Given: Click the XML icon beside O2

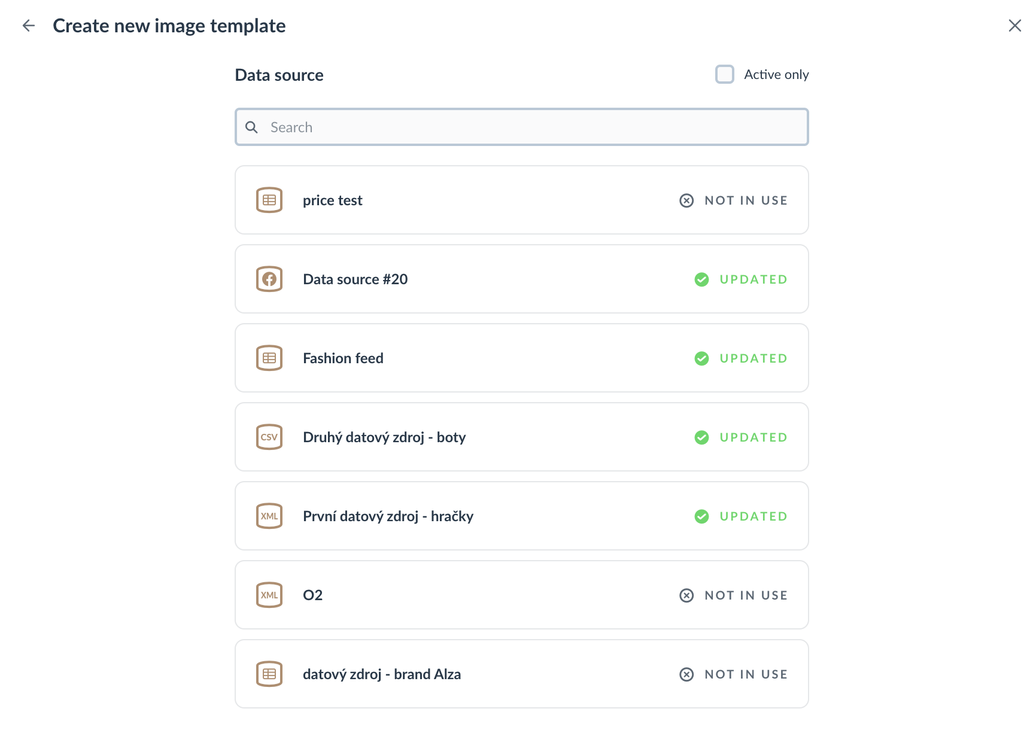Looking at the screenshot, I should [269, 595].
